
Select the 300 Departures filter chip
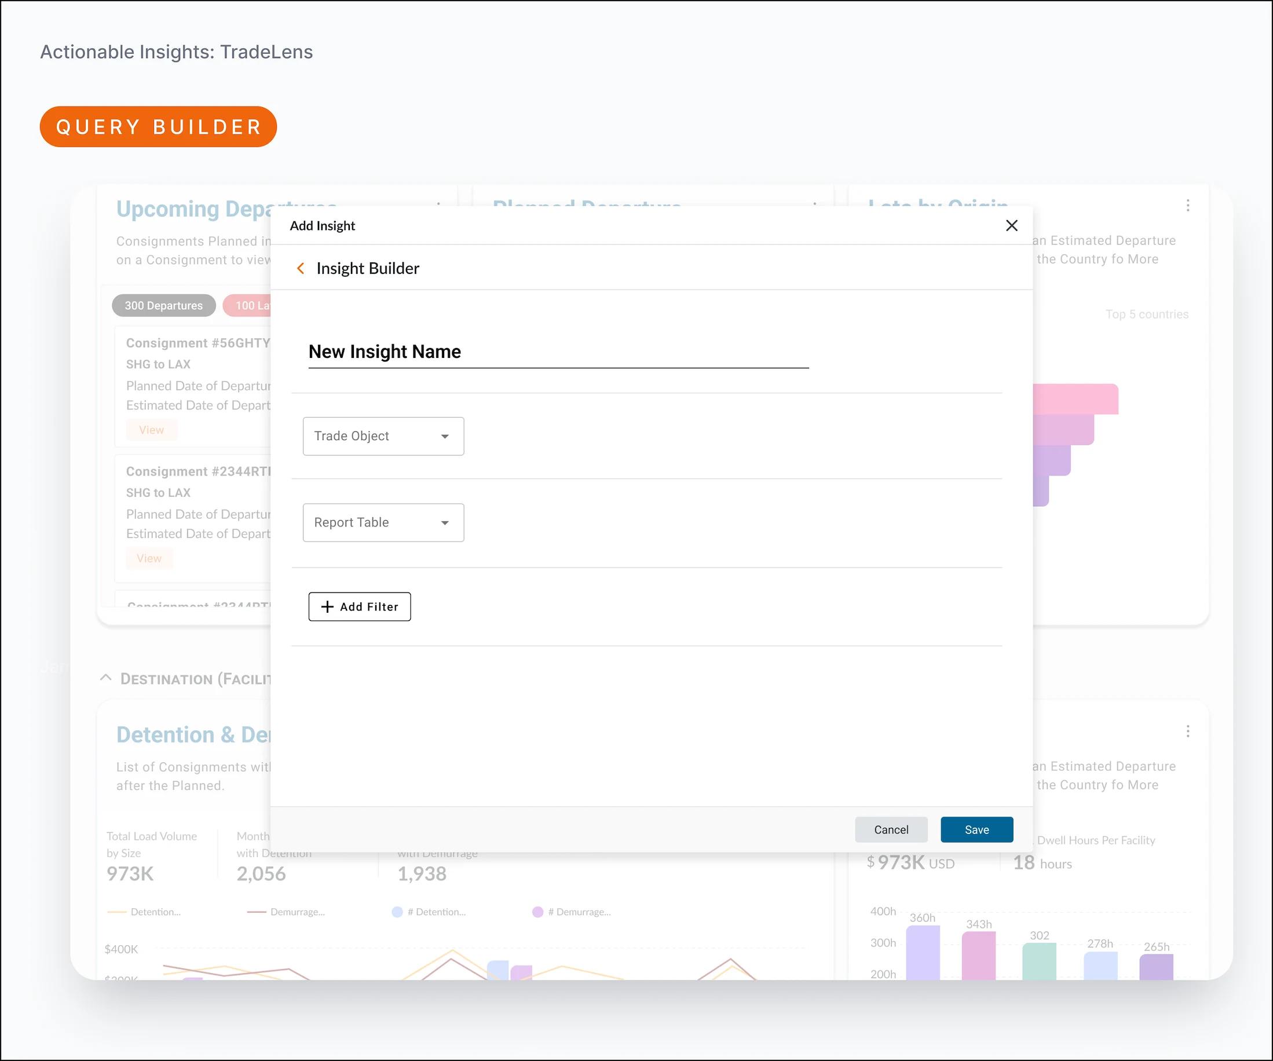coord(164,306)
